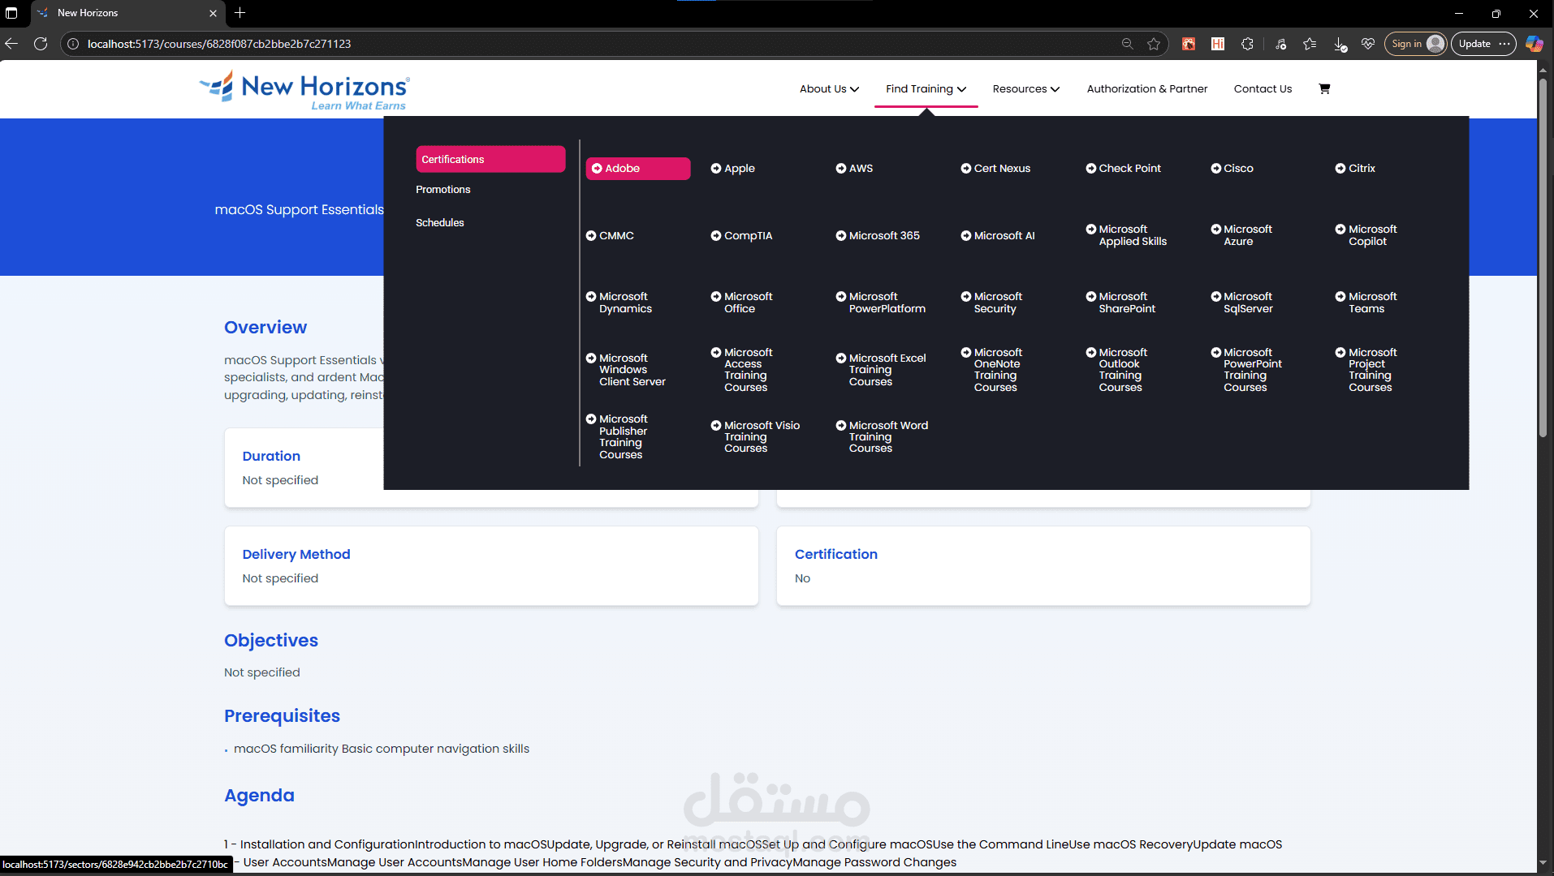Open tab actions menu icon
1554x876 pixels.
pyautogui.click(x=11, y=13)
